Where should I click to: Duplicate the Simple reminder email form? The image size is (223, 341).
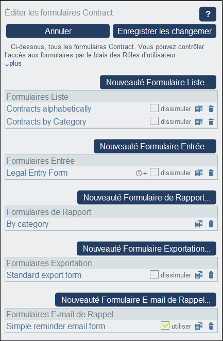tap(199, 326)
